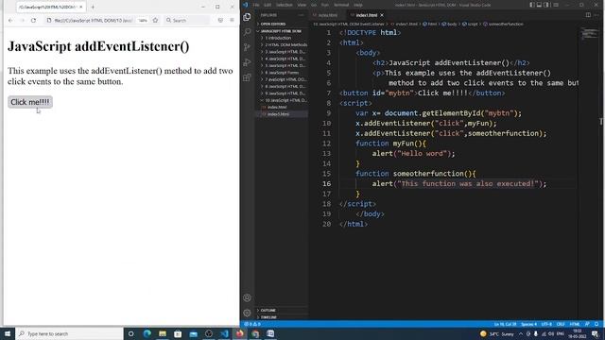Switch to Visual Studio Code on taskbar
The height and width of the screenshot is (340, 605).
point(224,333)
